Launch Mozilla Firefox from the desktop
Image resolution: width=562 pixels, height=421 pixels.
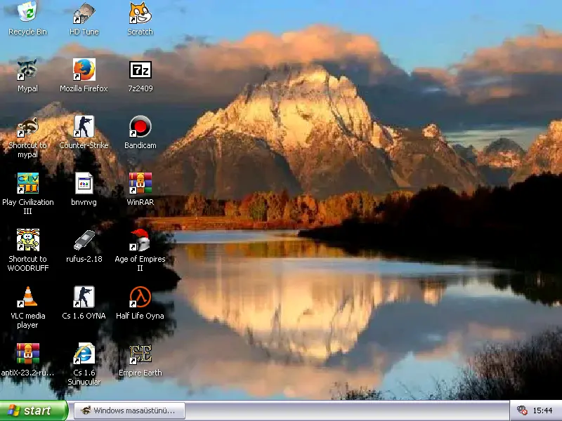point(84,69)
